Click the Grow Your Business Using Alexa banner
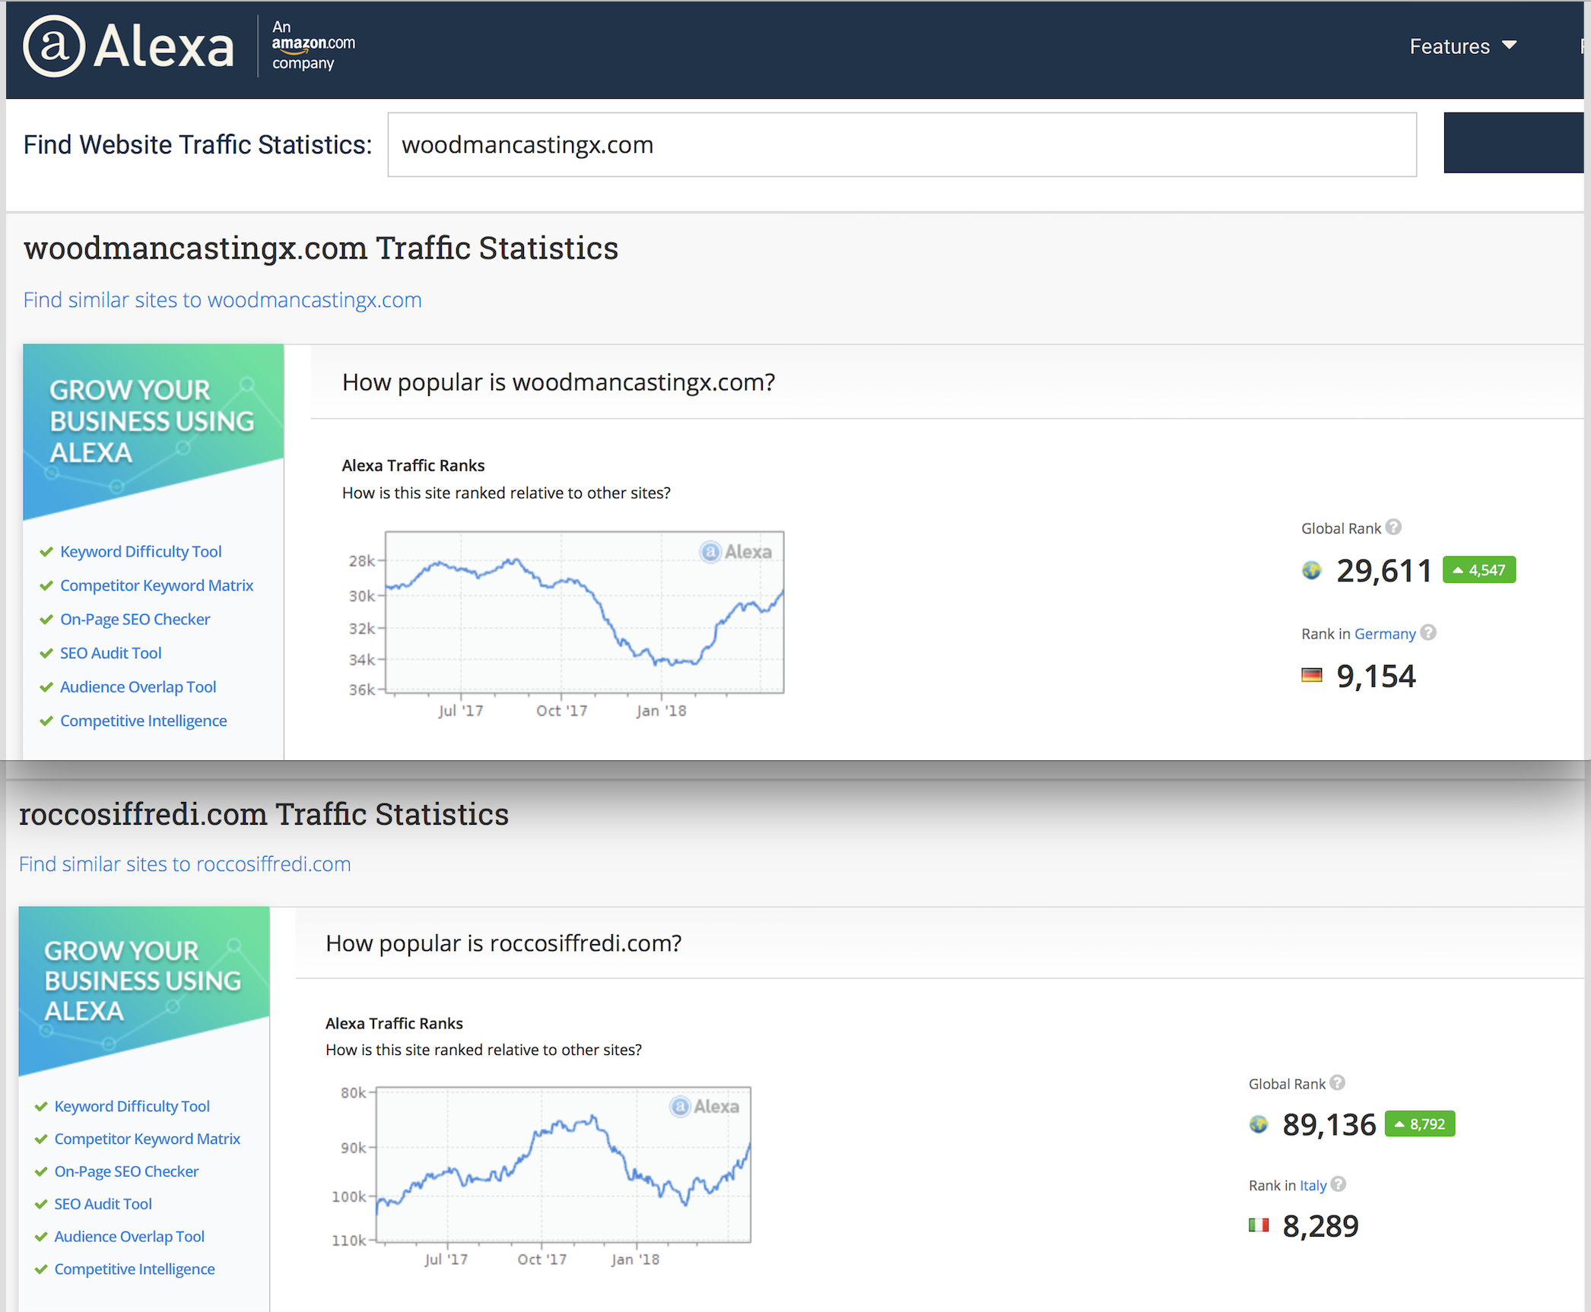 coord(153,423)
